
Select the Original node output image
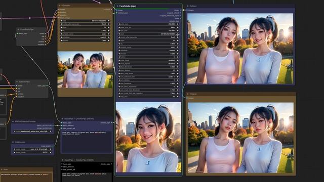[240, 138]
